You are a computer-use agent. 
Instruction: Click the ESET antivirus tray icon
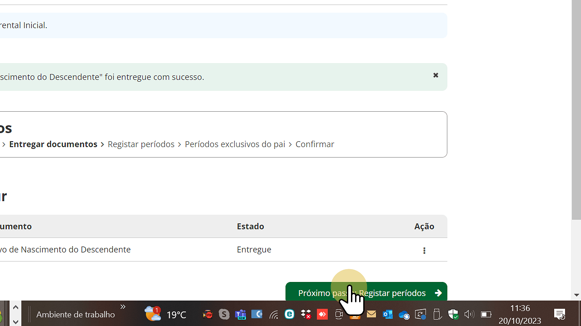click(x=290, y=314)
